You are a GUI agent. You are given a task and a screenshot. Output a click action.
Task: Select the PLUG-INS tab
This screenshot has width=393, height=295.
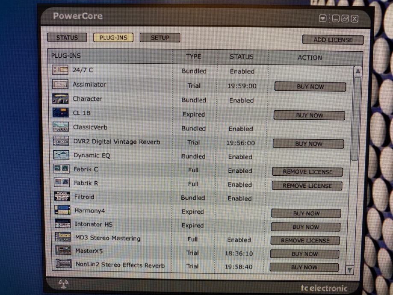(113, 38)
